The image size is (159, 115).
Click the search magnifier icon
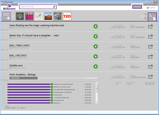pyautogui.click(x=54, y=7)
